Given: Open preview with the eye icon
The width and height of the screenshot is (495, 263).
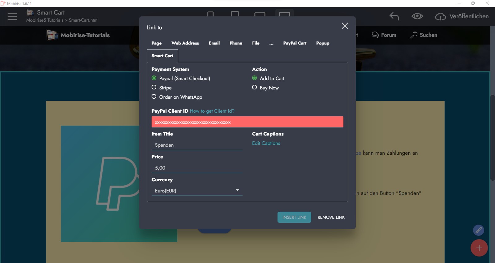Looking at the screenshot, I should [417, 16].
